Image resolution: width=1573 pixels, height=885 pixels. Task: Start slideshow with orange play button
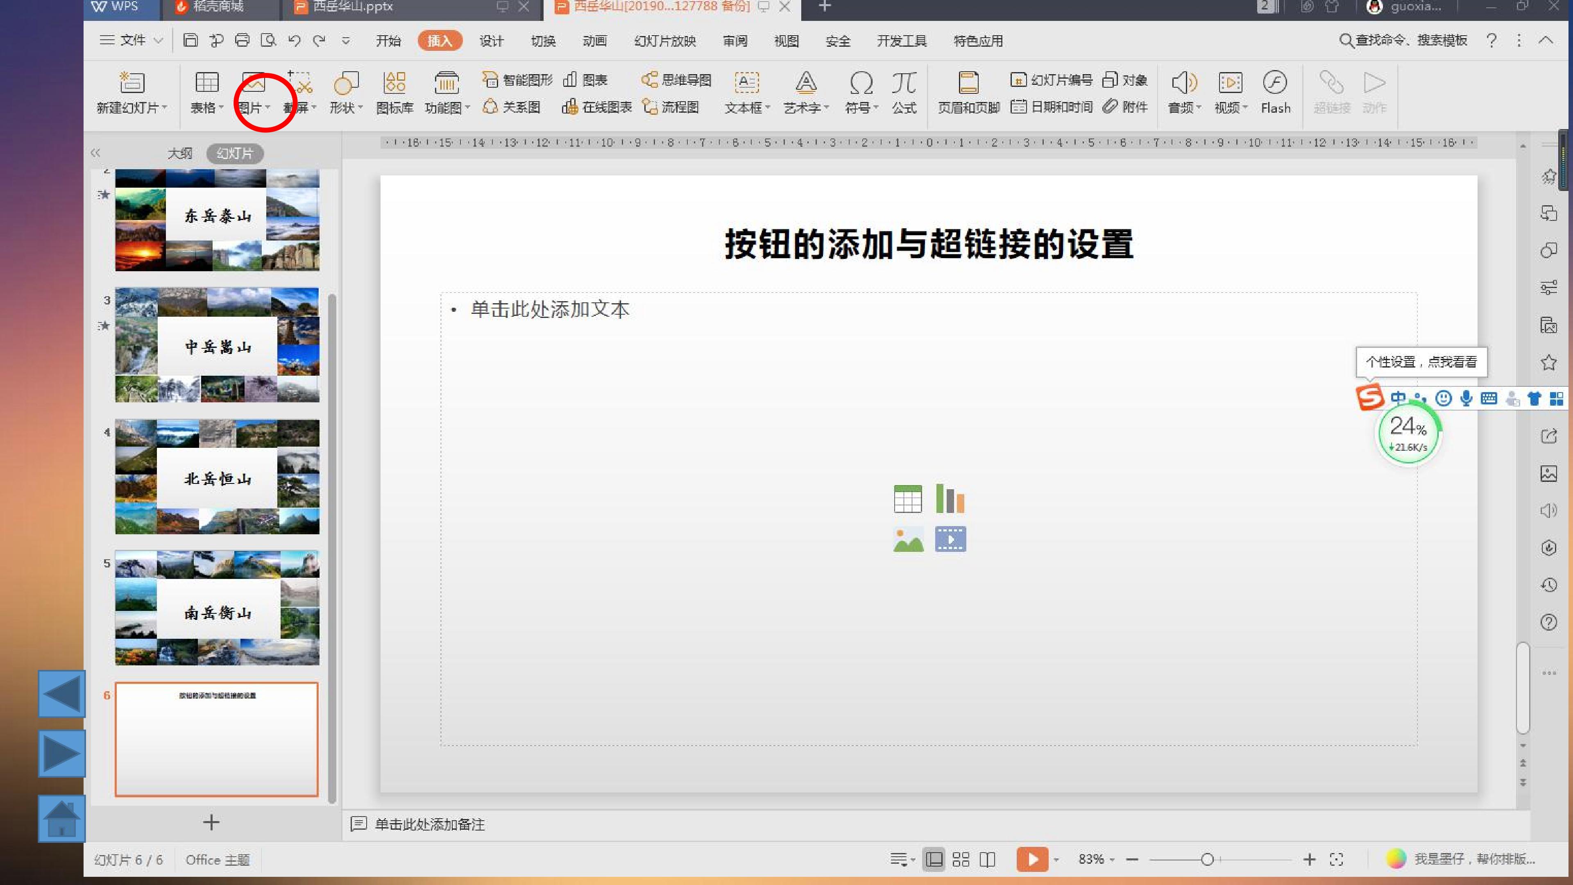click(x=1032, y=859)
